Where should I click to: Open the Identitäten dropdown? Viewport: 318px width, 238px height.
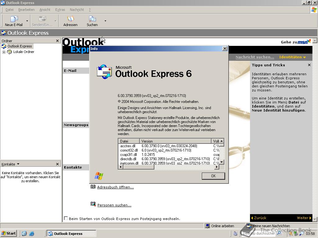292,57
